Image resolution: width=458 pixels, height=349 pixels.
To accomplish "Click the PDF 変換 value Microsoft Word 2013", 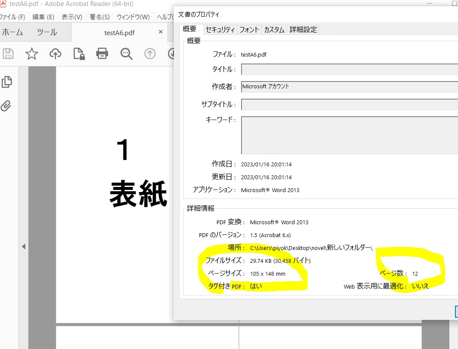I will (x=279, y=223).
